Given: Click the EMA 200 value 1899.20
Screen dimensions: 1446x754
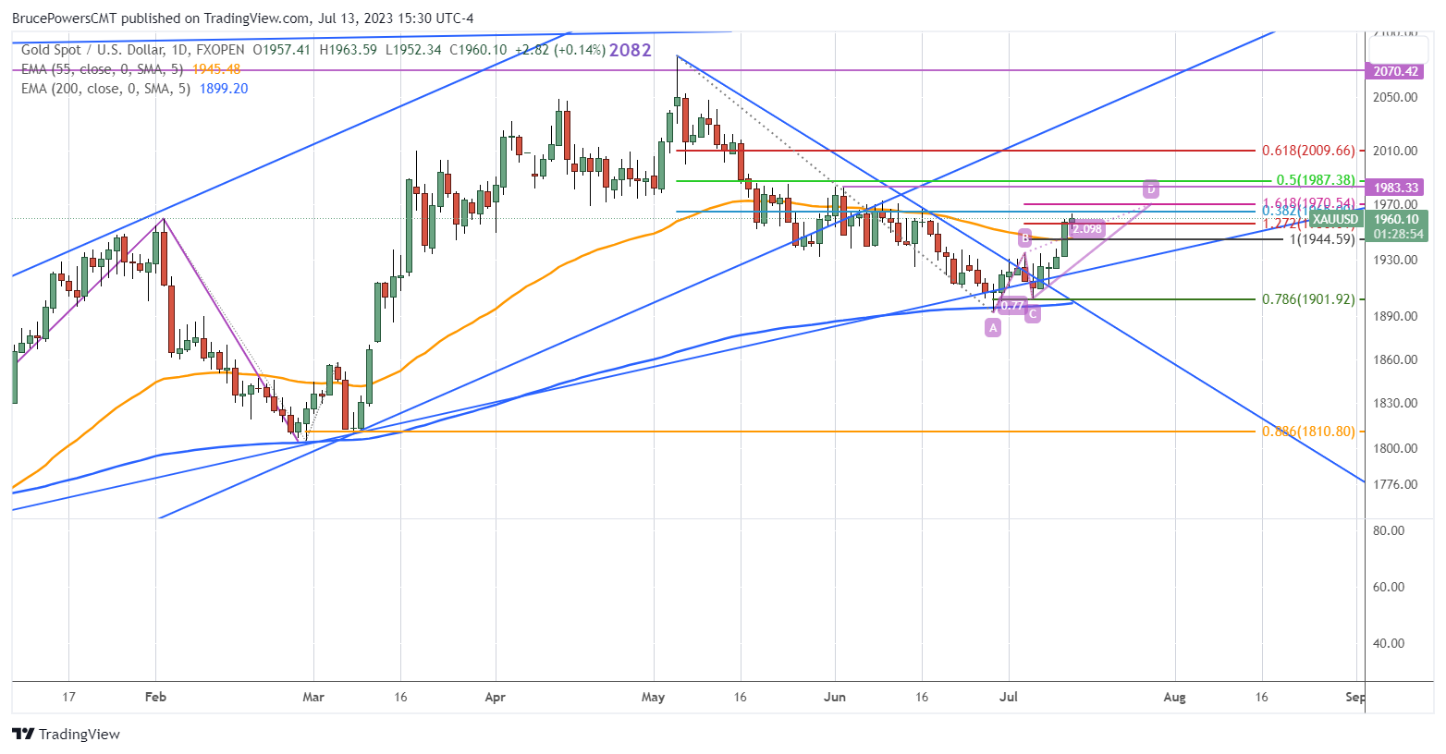Looking at the screenshot, I should click(224, 89).
